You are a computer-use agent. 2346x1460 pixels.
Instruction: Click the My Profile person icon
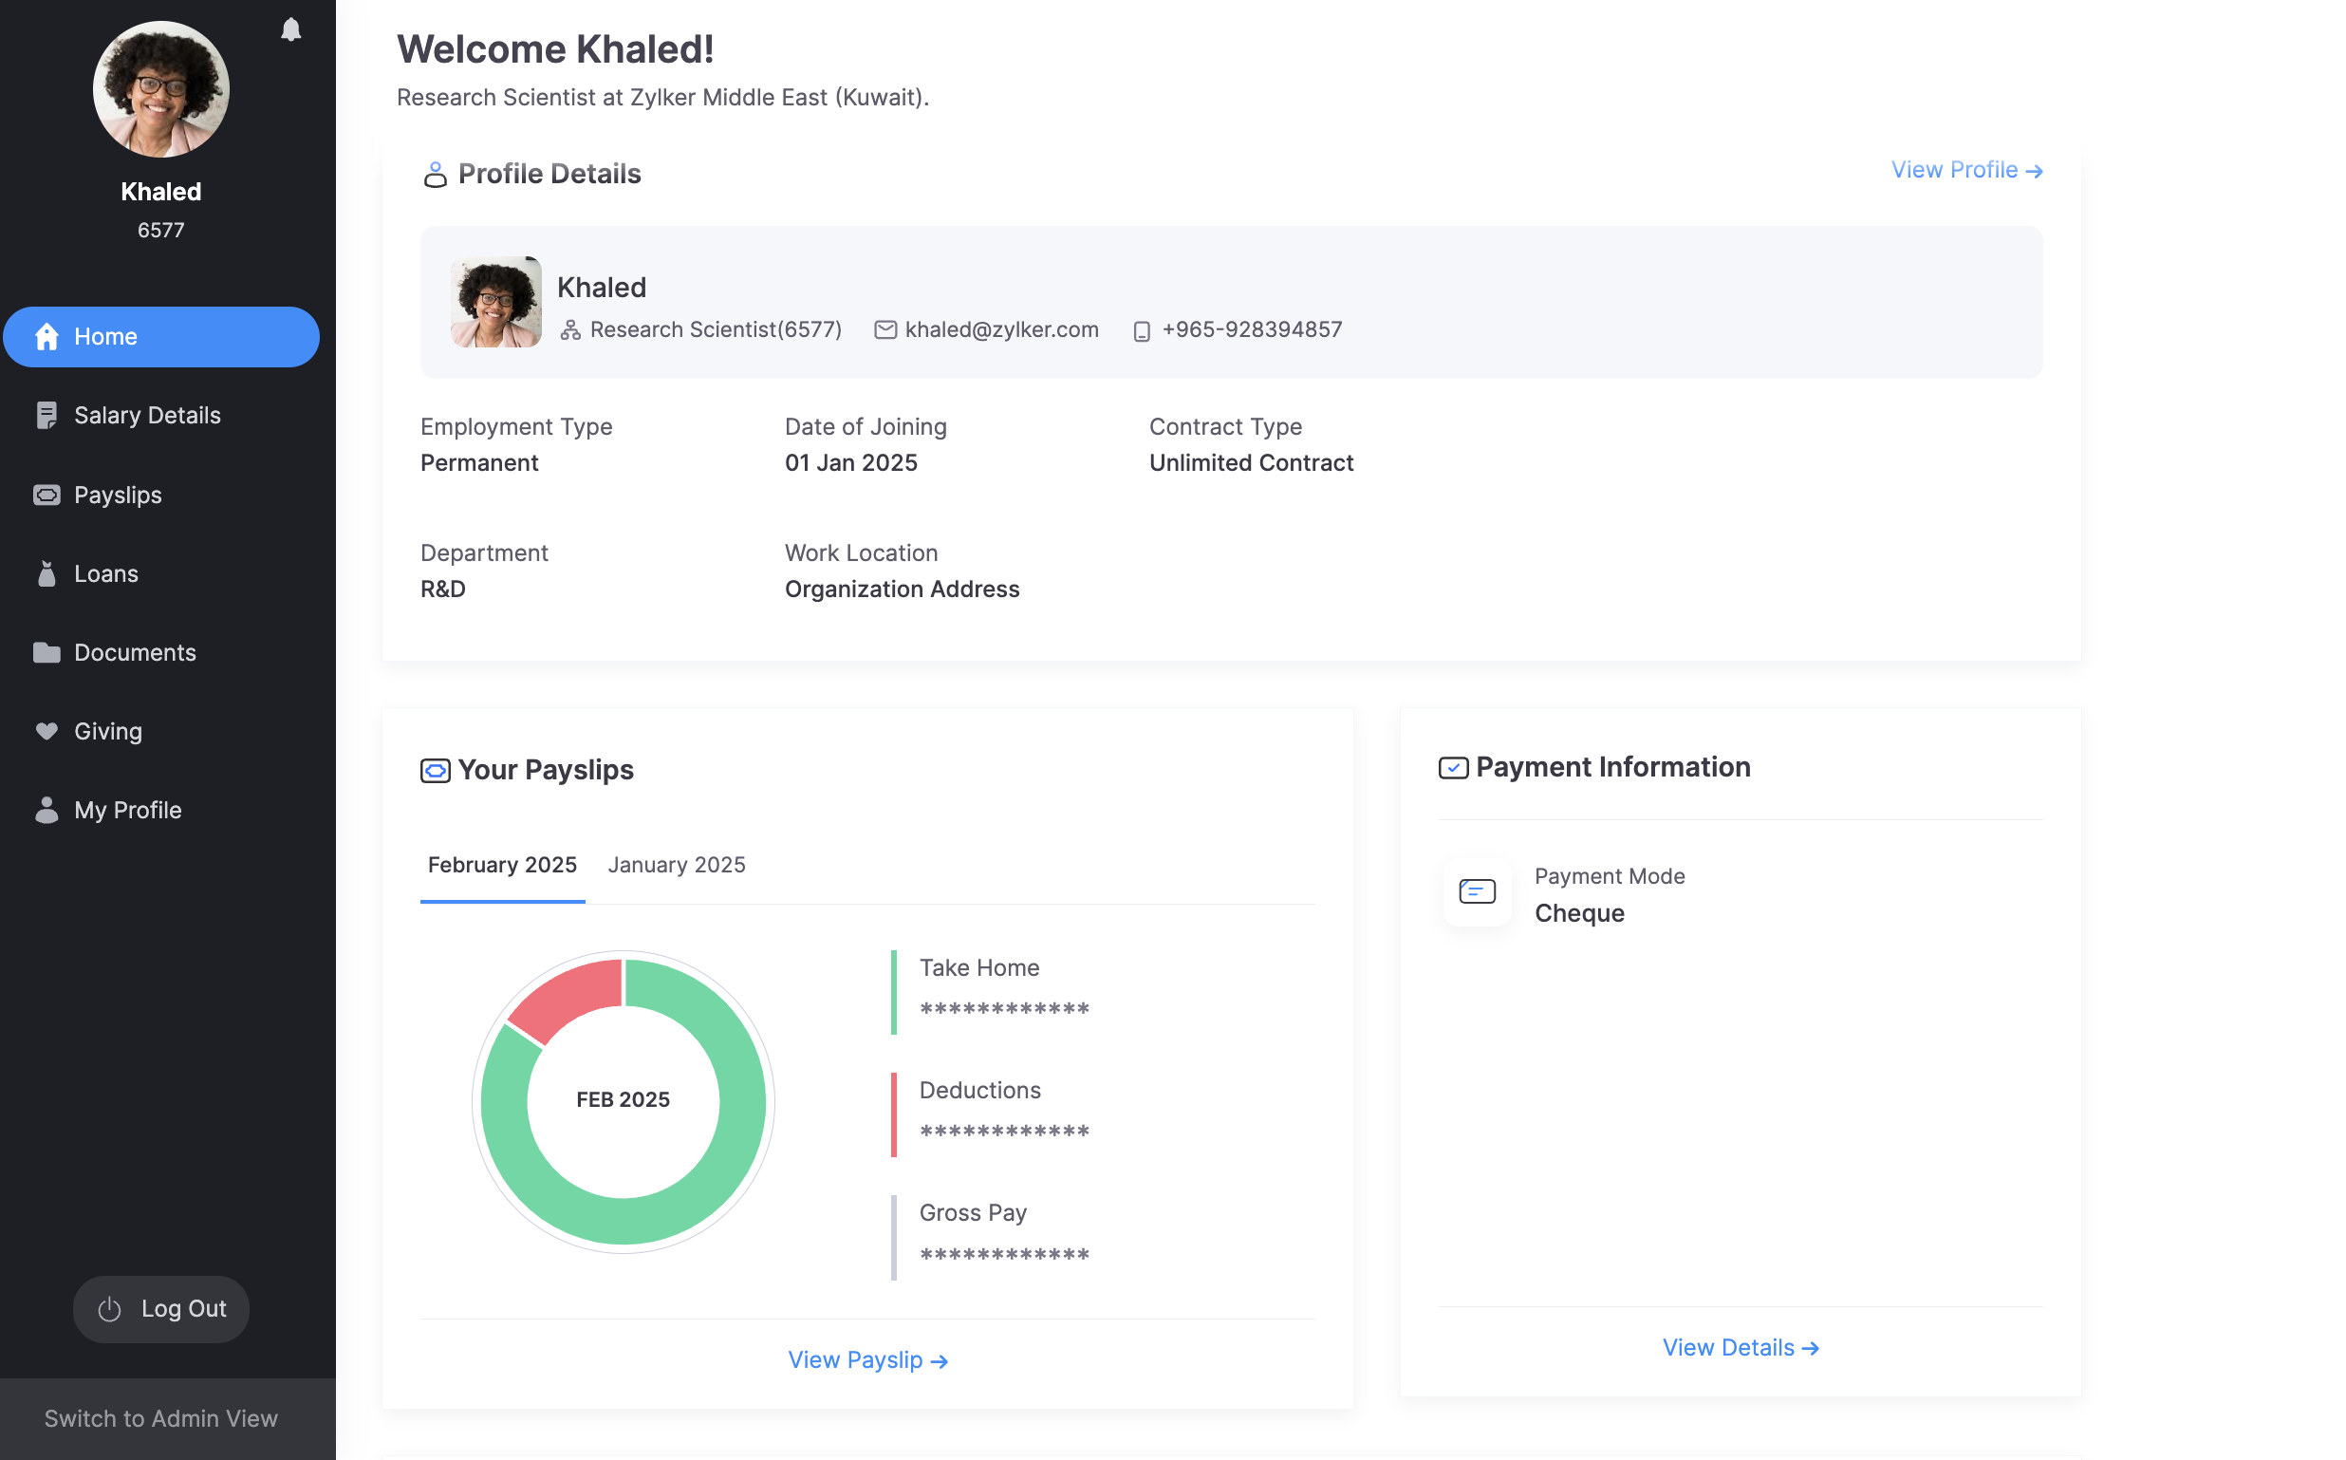pyautogui.click(x=47, y=811)
